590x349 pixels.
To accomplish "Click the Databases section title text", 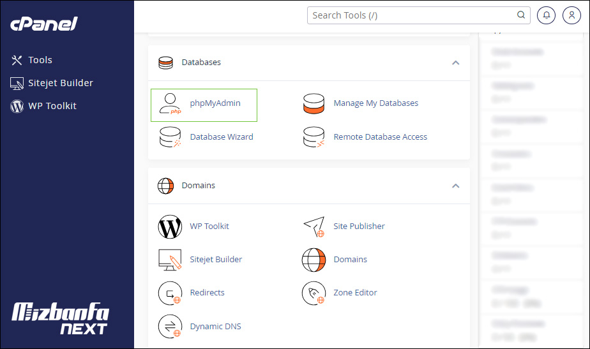I will pos(201,63).
